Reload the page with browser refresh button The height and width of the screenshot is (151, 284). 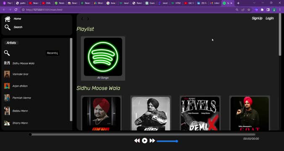pos(16,10)
